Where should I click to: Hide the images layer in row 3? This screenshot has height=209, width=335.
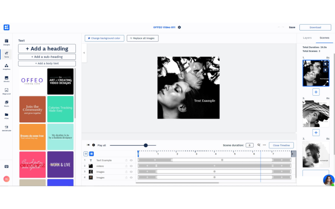pyautogui.click(x=131, y=172)
